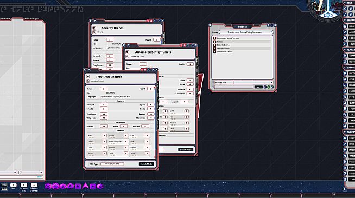Select Security Drones row in NPC list
355x198 pixels.
point(242,45)
